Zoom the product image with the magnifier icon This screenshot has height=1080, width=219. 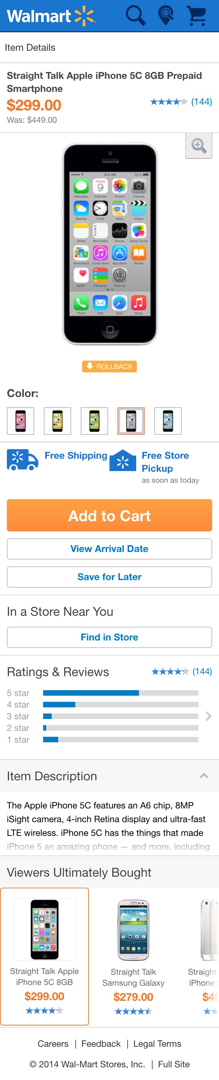pos(198,146)
